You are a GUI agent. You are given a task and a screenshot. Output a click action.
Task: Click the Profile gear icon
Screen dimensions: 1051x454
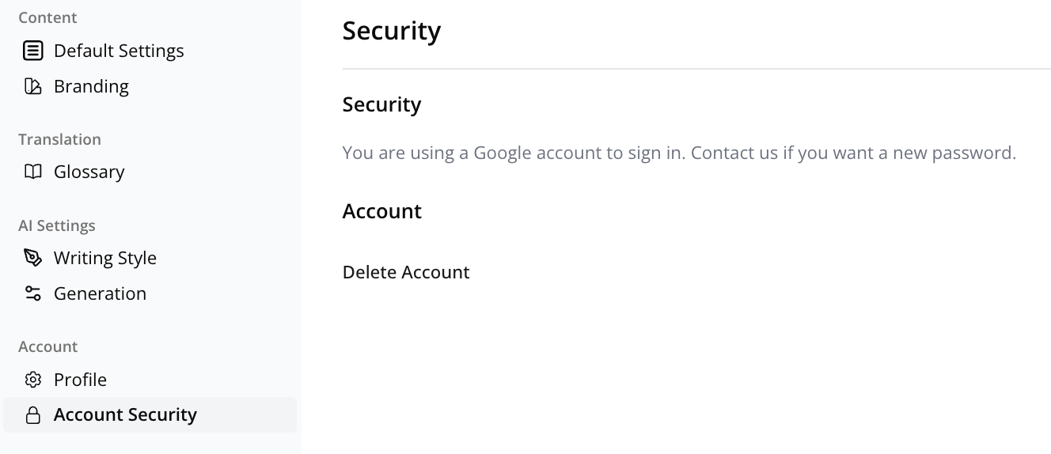[x=33, y=380]
